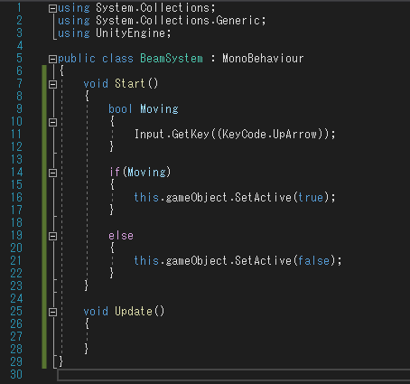Click the if keyword
This screenshot has width=410, height=384.
(115, 172)
